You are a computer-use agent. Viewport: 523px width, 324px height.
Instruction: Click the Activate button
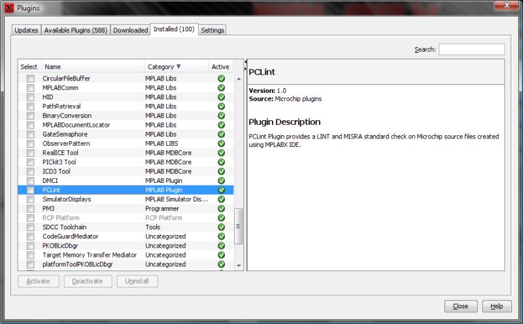39,281
